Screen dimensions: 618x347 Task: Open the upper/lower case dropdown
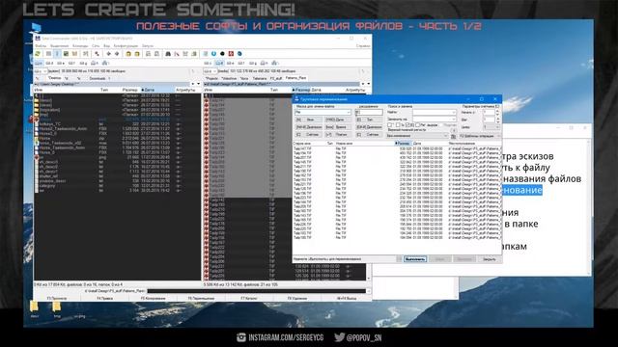(x=445, y=136)
